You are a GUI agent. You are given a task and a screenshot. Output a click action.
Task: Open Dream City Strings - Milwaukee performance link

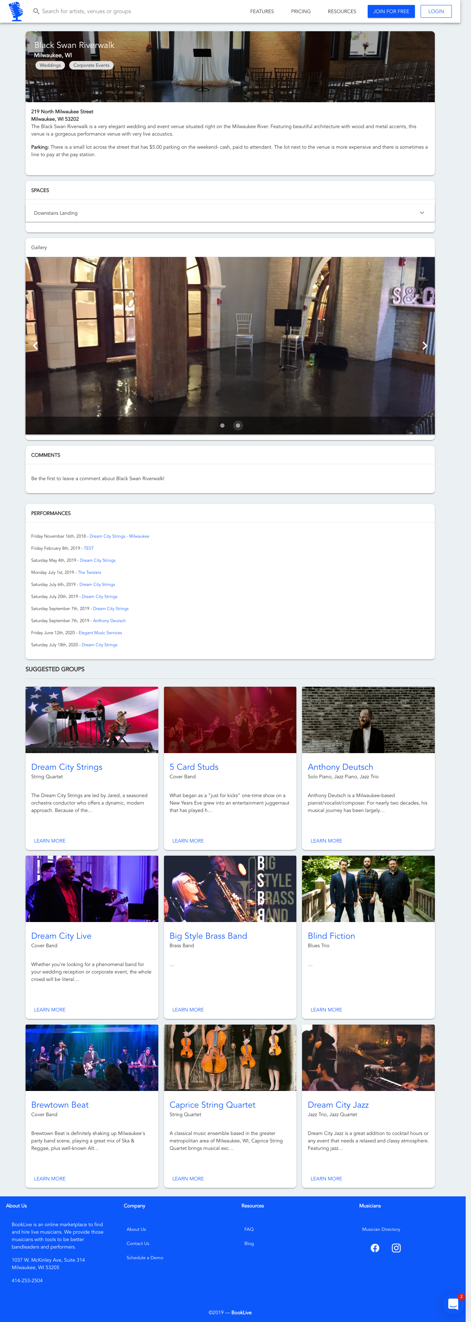coord(120,536)
